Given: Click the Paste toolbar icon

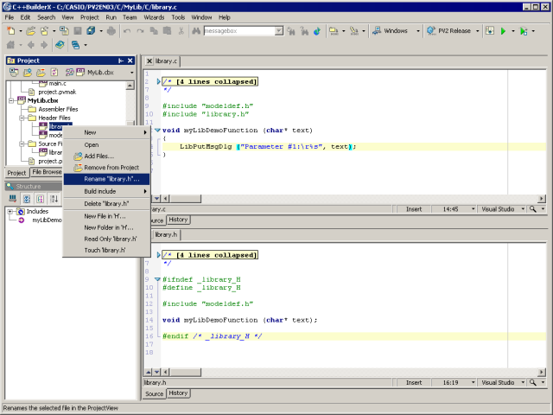Looking at the screenshot, I should (167, 31).
